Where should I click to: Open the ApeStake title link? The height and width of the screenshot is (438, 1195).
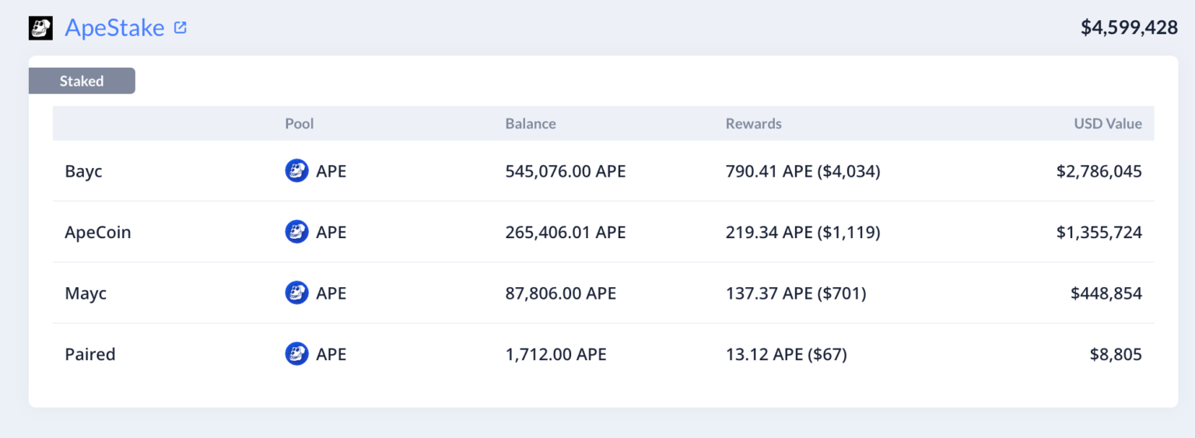pos(114,28)
